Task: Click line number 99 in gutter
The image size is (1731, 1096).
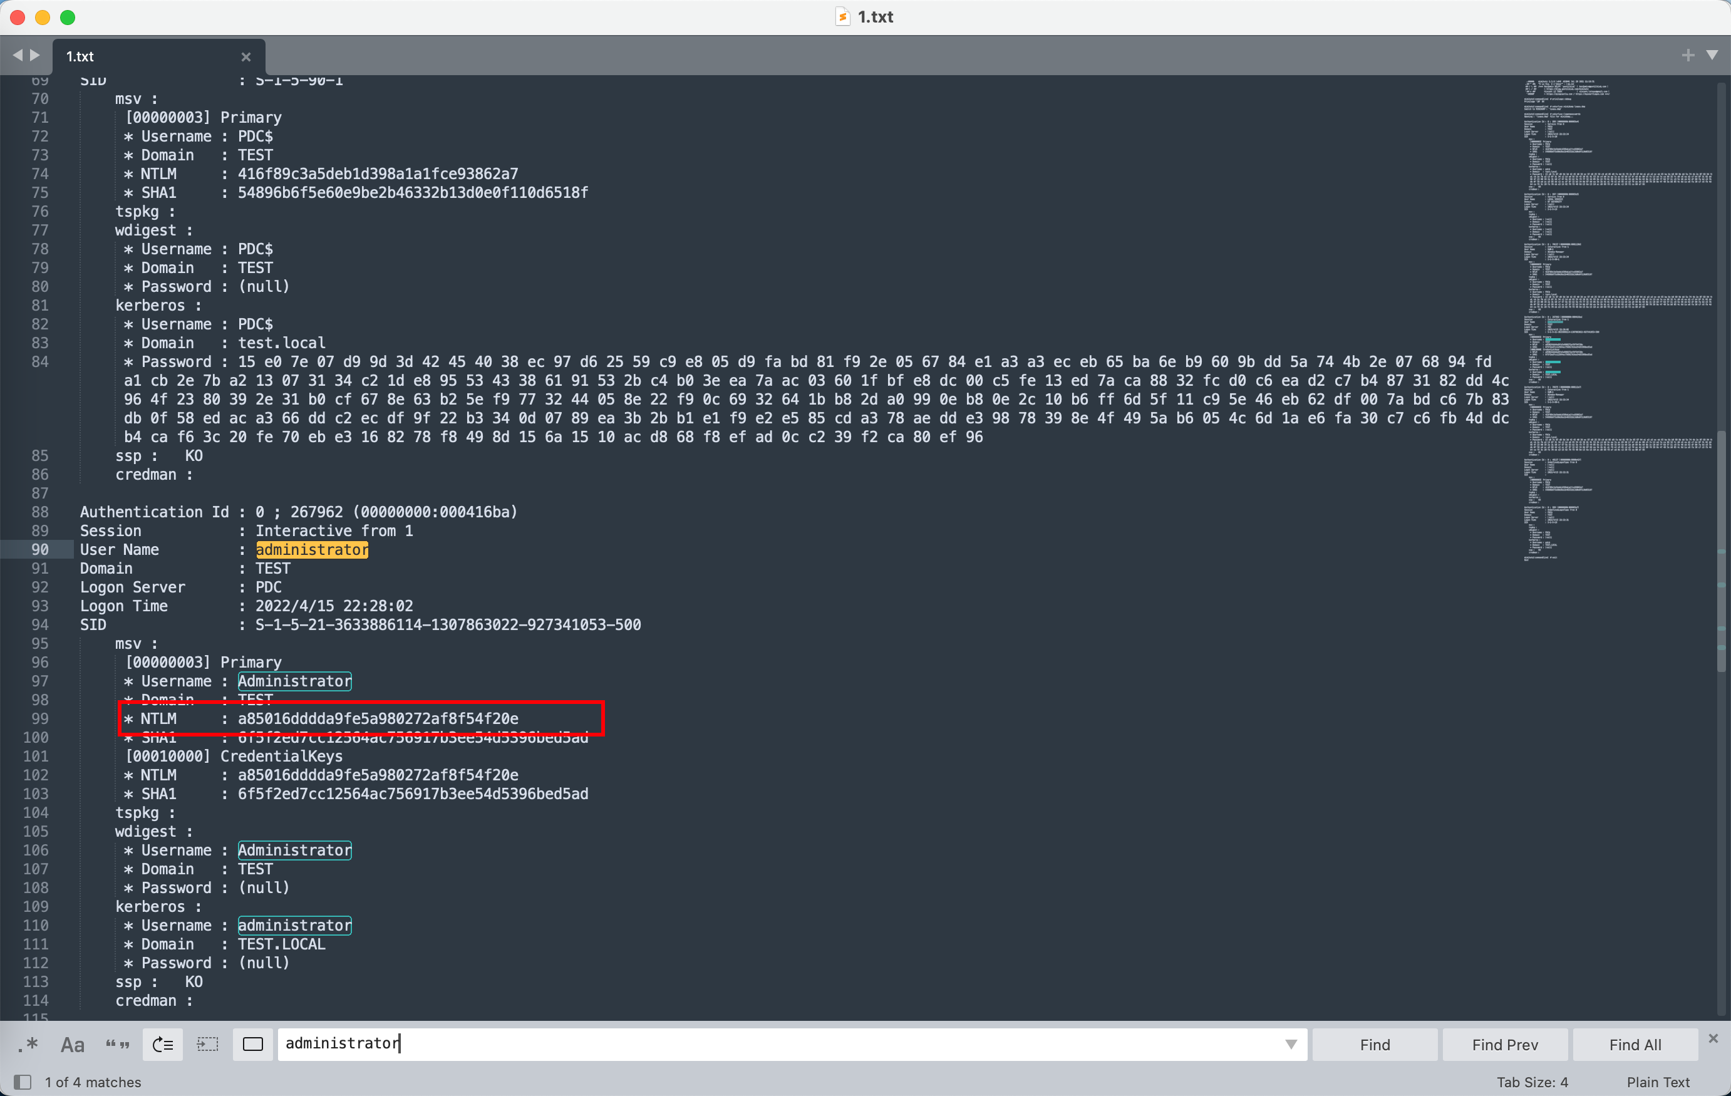Action: [39, 719]
